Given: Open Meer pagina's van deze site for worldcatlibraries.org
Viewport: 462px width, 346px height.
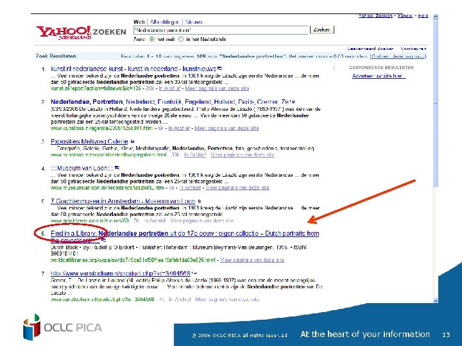Looking at the screenshot, I should pyautogui.click(x=252, y=259).
